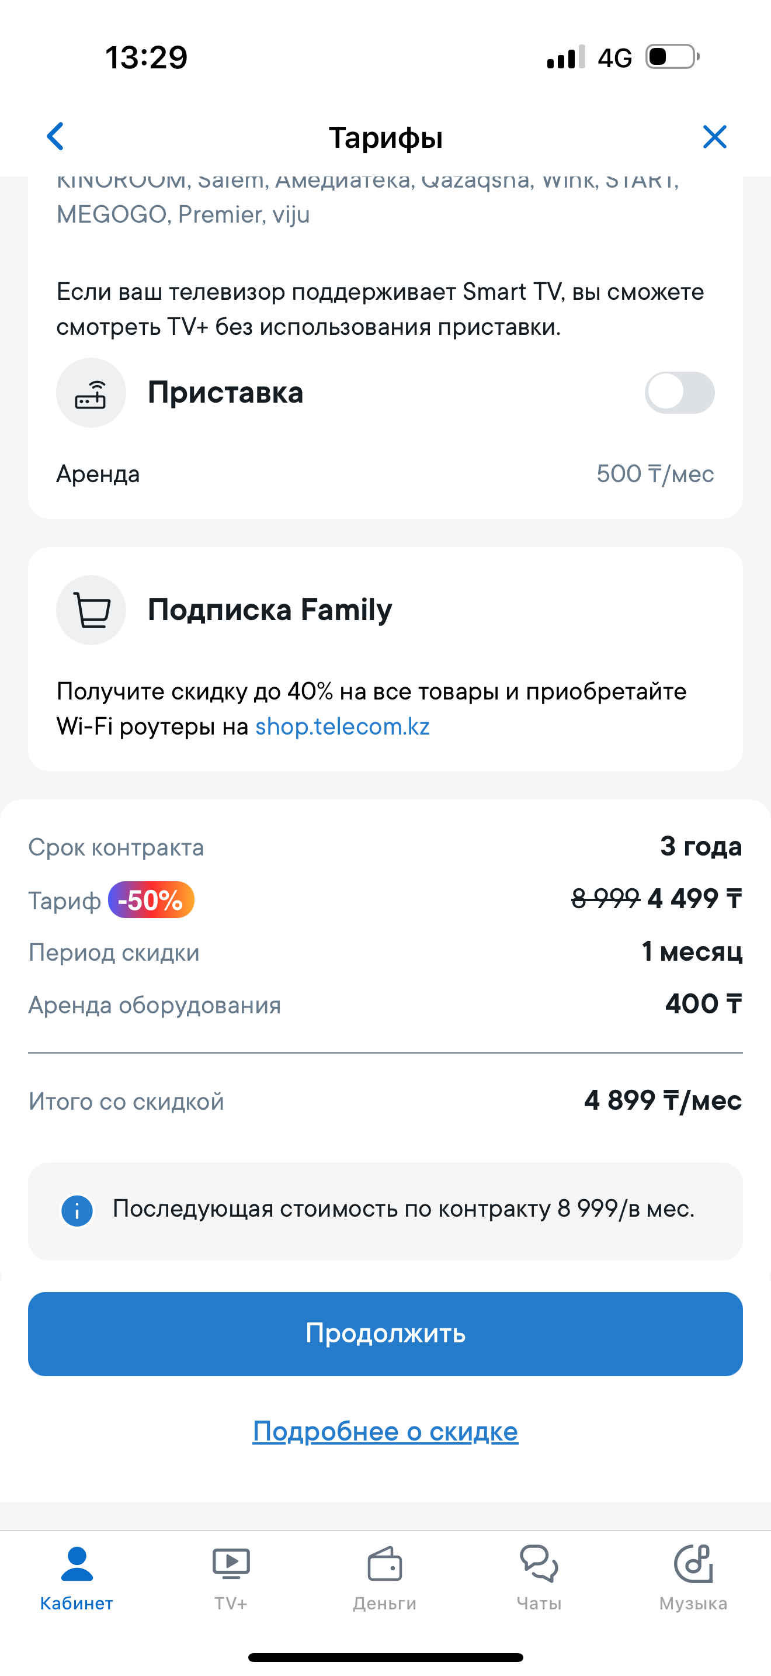
Task: Switch to the Кабинет tab
Action: (x=77, y=1578)
